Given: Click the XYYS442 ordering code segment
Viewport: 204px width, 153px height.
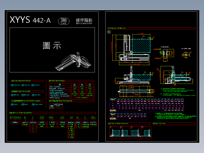Looking at the screenshot, I should (15, 118).
